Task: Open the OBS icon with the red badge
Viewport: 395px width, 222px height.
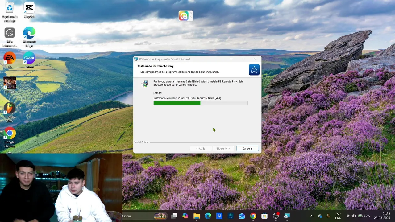Action: [276, 216]
